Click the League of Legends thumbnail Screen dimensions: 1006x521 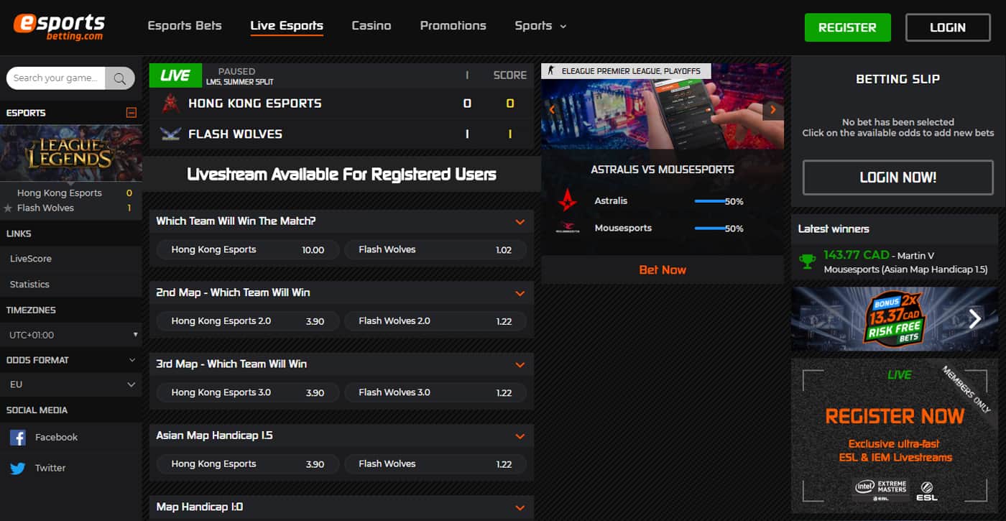click(70, 153)
